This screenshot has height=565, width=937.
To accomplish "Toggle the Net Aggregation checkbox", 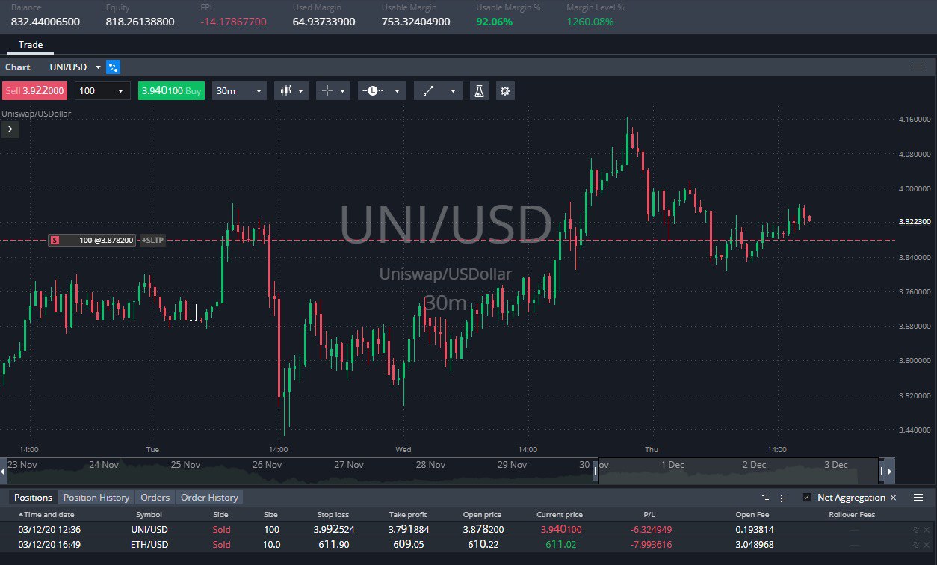I will coord(806,498).
